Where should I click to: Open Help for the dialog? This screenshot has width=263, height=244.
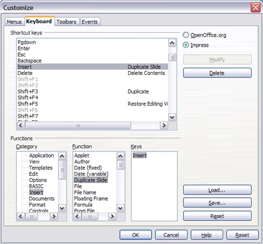tap(207, 235)
